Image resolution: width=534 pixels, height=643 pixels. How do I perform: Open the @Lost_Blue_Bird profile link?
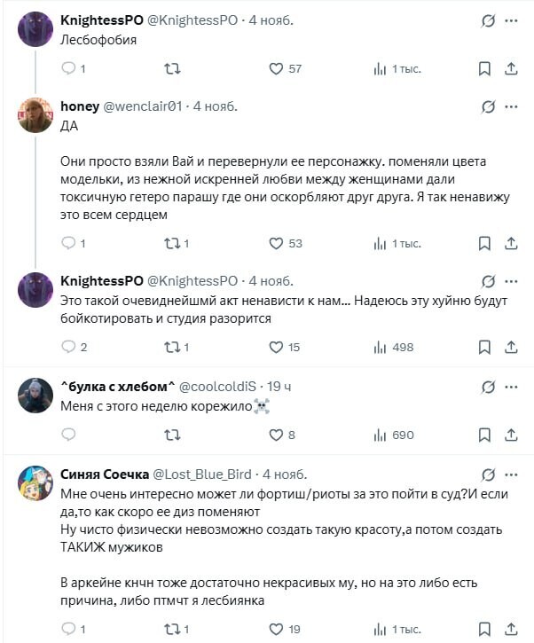[202, 474]
